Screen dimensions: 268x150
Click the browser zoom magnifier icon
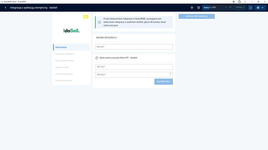[234, 2]
